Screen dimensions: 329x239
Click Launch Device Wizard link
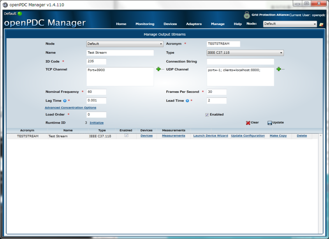click(x=211, y=136)
